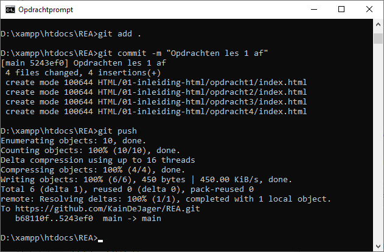Click the commit hash 5243ef0 in brackets
This screenshot has width=384, height=252.
click(47, 63)
